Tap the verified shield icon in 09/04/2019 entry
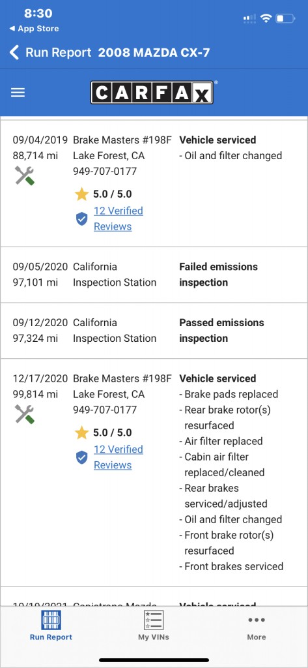The image size is (308, 668). point(81,219)
